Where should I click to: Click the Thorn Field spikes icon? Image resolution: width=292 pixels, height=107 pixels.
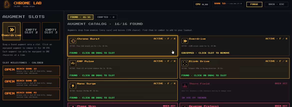point(185,85)
